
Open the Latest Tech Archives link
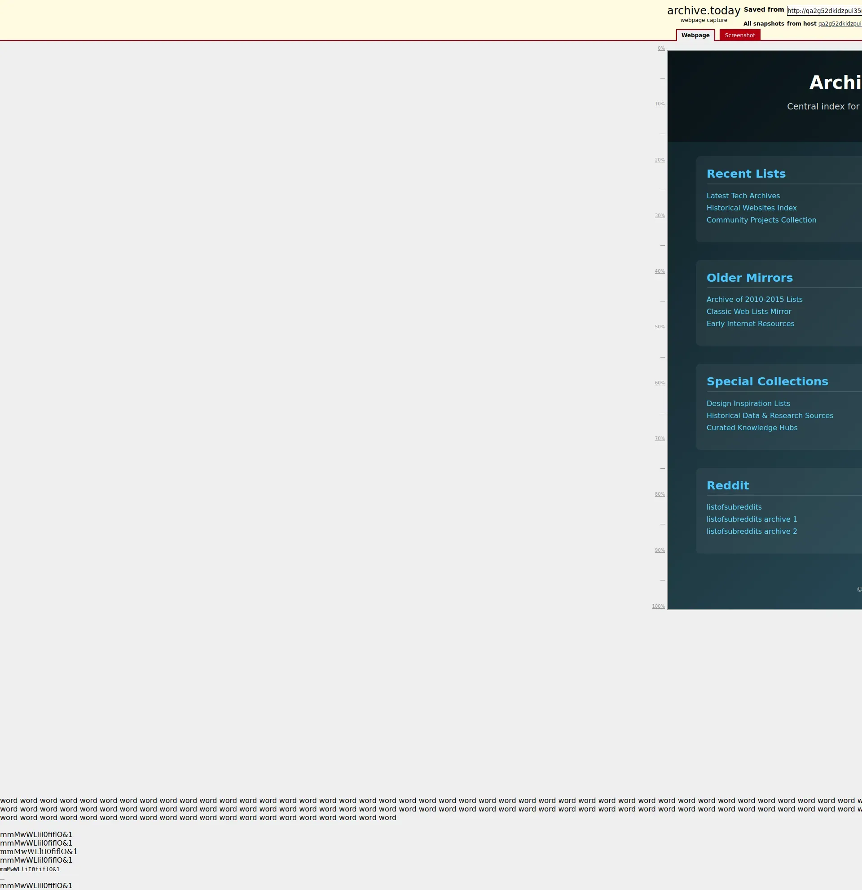[743, 196]
